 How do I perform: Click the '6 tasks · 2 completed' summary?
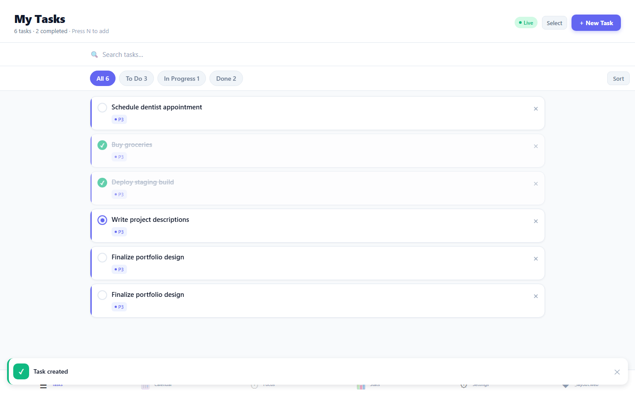41,31
